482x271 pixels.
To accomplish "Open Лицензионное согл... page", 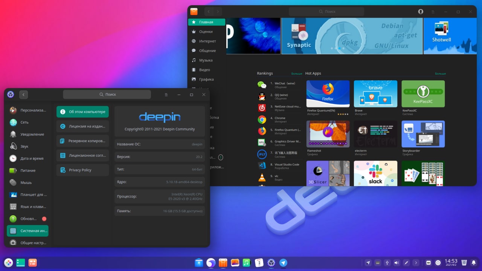I will pyautogui.click(x=83, y=155).
